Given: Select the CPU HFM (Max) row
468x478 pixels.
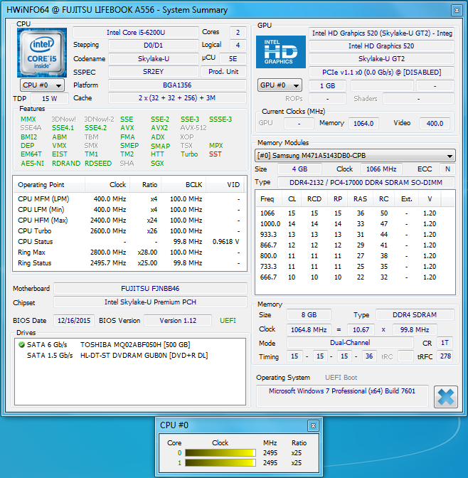Looking at the screenshot, I should [129, 221].
